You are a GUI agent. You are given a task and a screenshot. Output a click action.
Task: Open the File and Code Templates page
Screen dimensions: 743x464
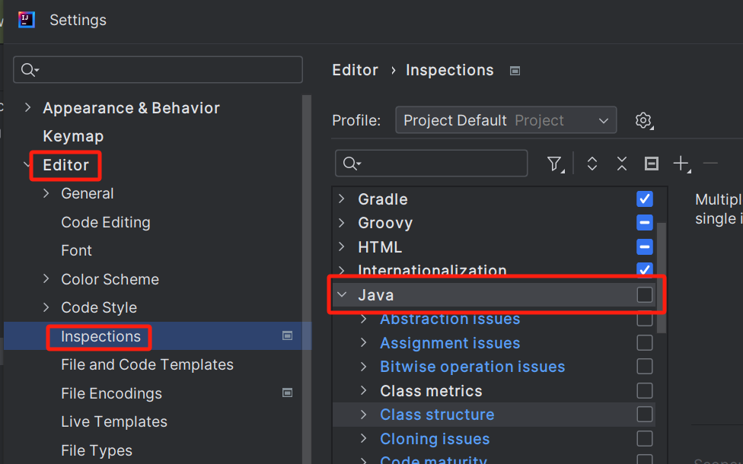(147, 365)
